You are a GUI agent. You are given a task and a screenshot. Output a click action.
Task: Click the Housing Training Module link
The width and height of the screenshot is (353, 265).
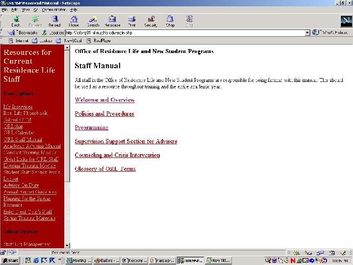(29, 166)
